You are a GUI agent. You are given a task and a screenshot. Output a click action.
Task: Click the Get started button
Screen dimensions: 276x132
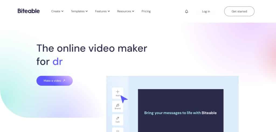[239, 11]
